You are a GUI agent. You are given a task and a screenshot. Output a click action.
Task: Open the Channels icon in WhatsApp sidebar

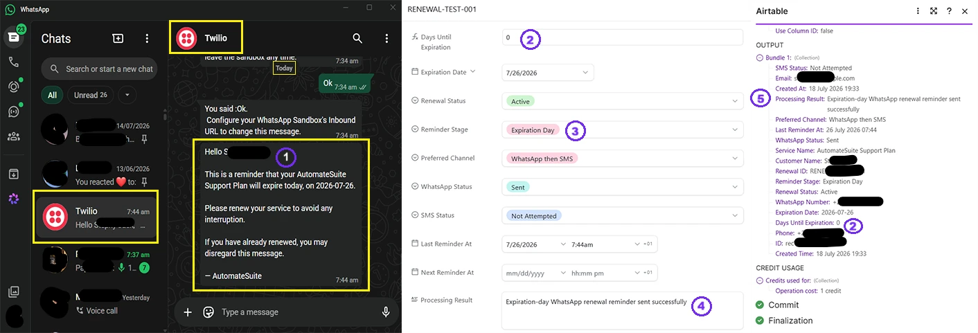click(12, 111)
